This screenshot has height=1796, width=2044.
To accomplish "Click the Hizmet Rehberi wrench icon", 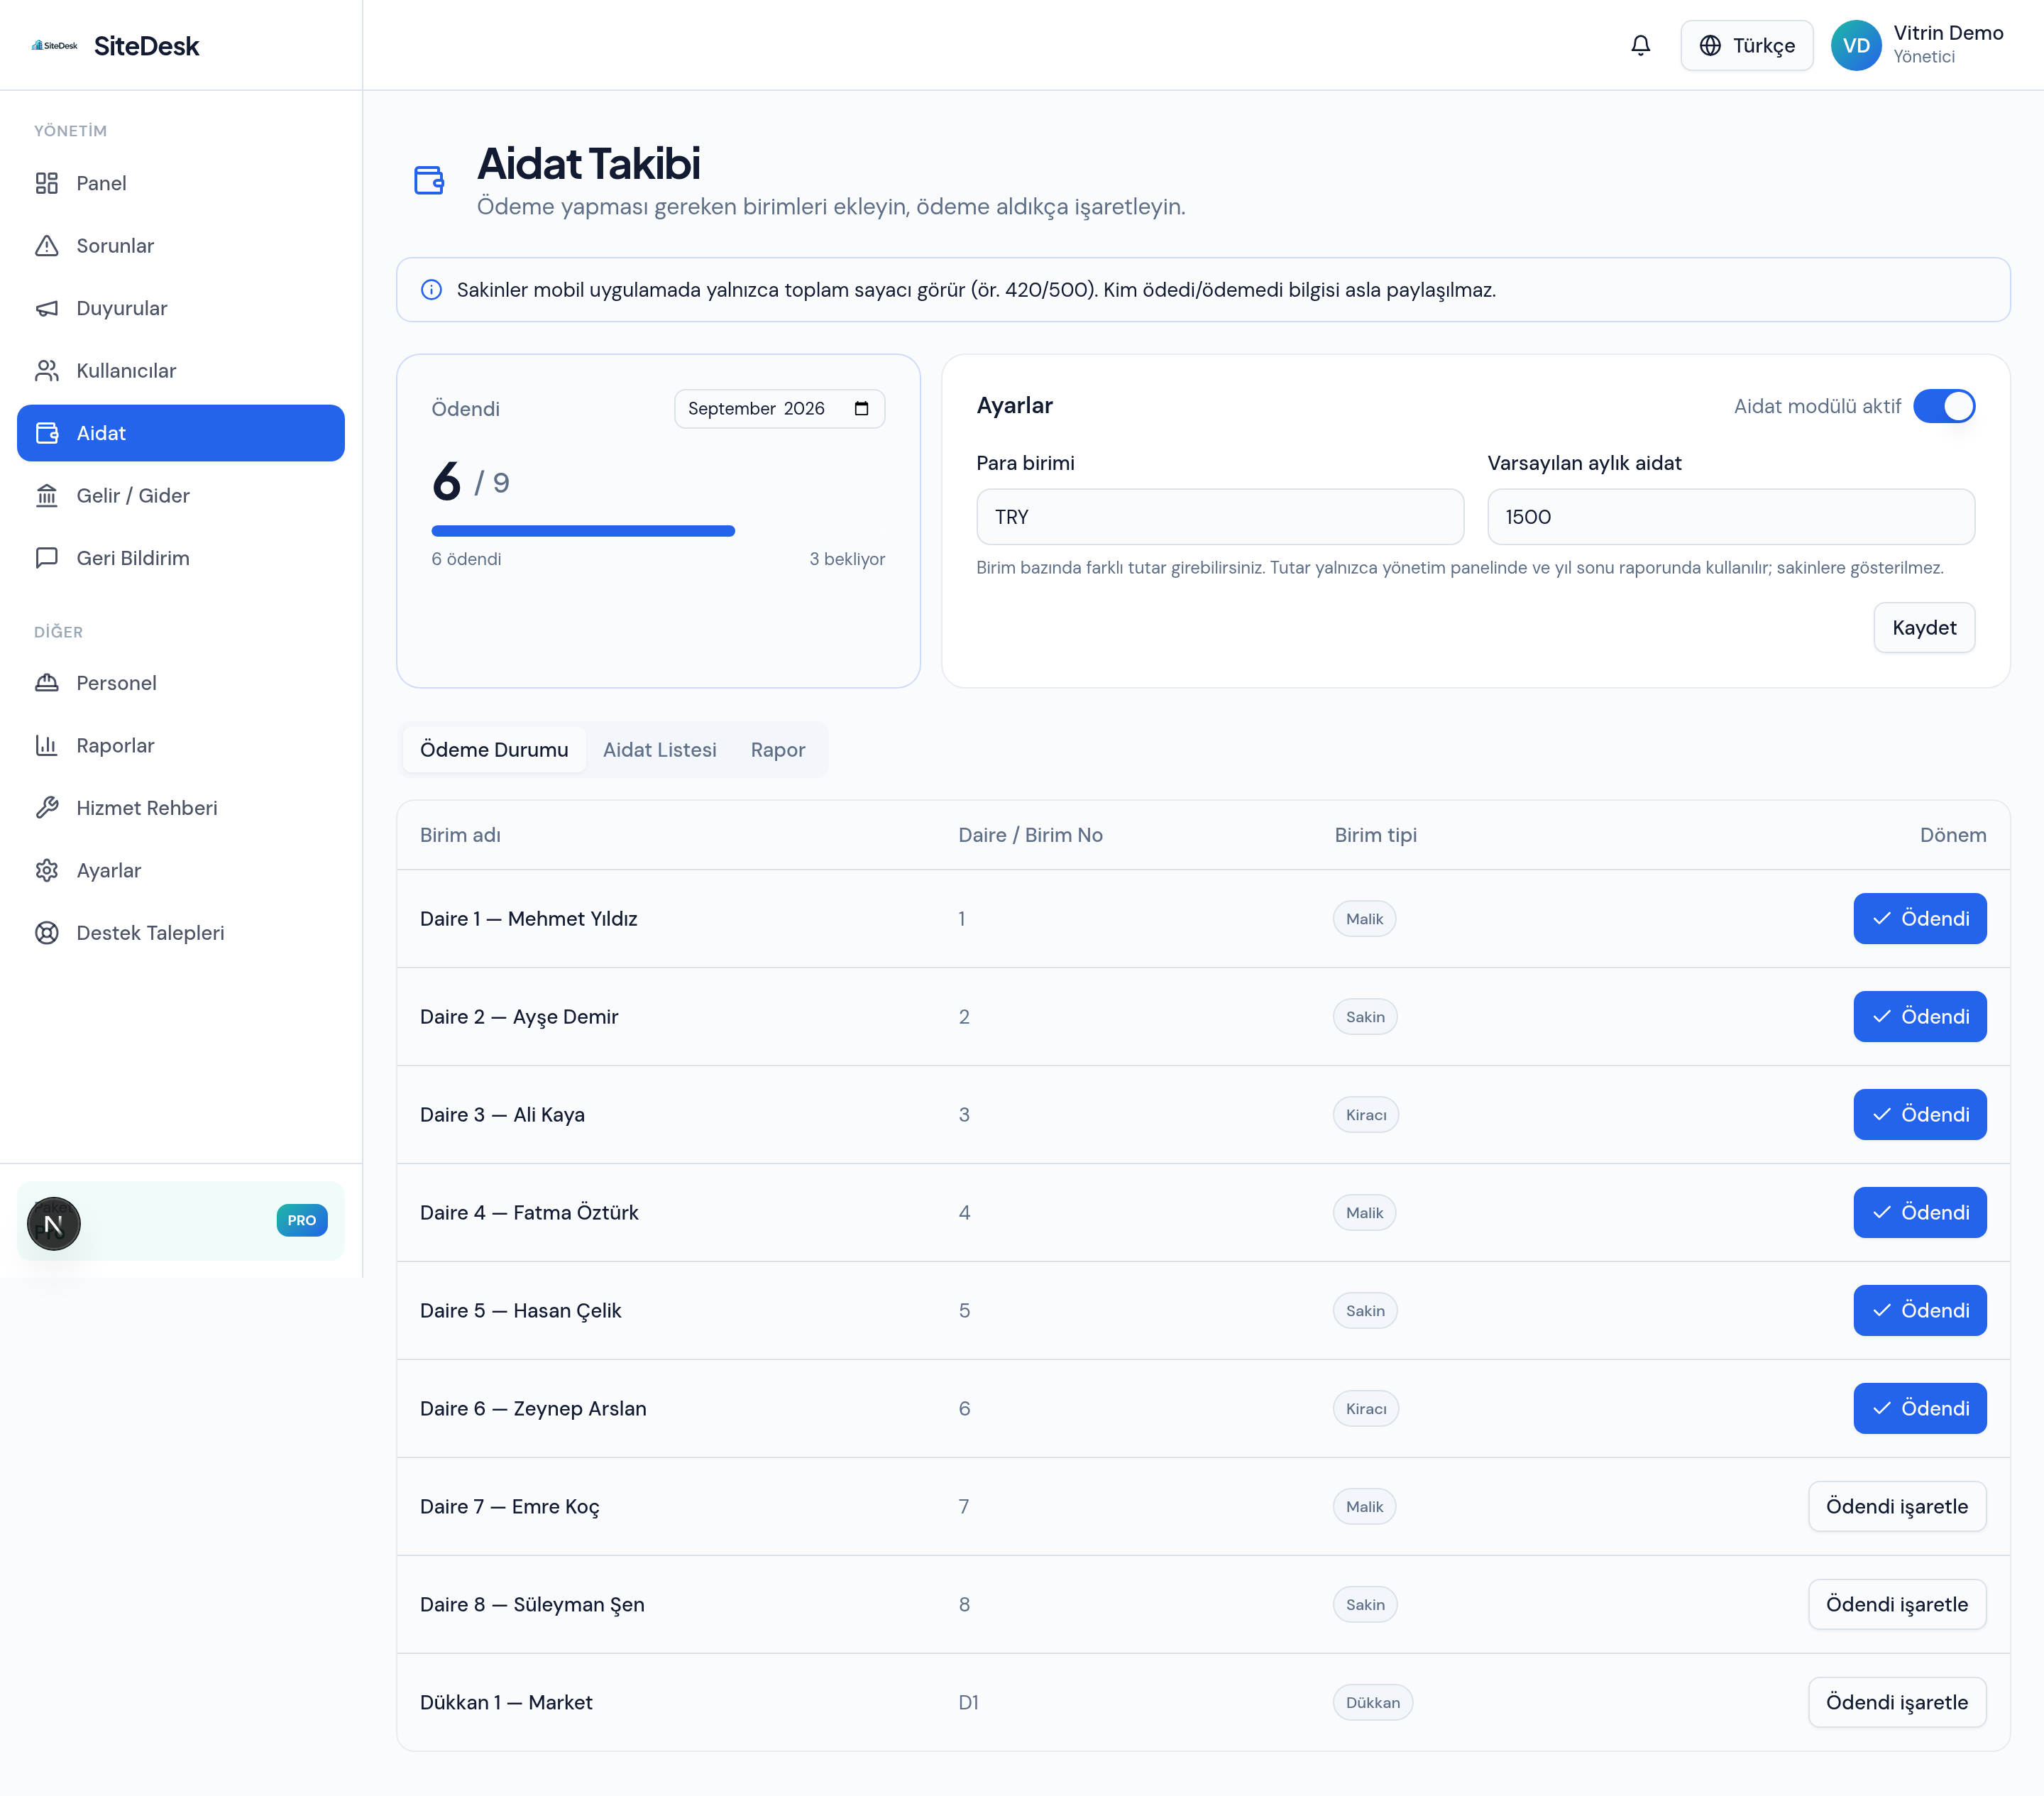I will (x=47, y=808).
